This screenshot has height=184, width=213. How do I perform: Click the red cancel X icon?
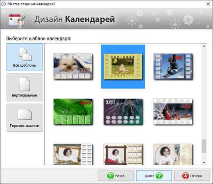pyautogui.click(x=186, y=176)
